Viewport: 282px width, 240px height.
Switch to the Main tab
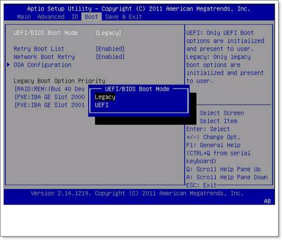[x=24, y=17]
